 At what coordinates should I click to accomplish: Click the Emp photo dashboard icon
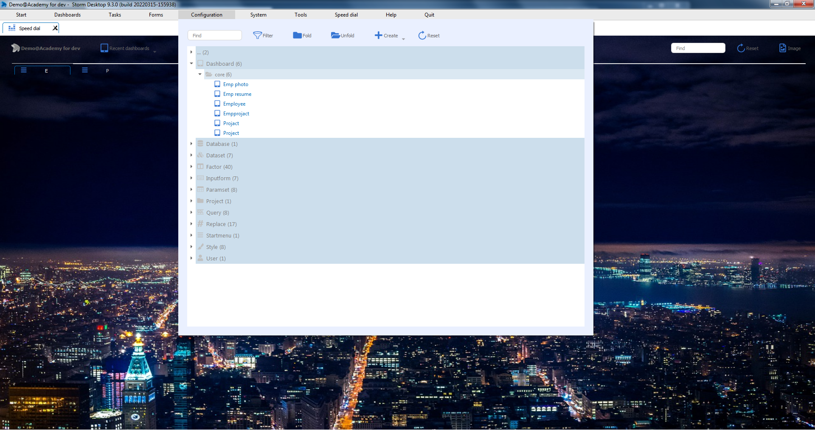217,84
